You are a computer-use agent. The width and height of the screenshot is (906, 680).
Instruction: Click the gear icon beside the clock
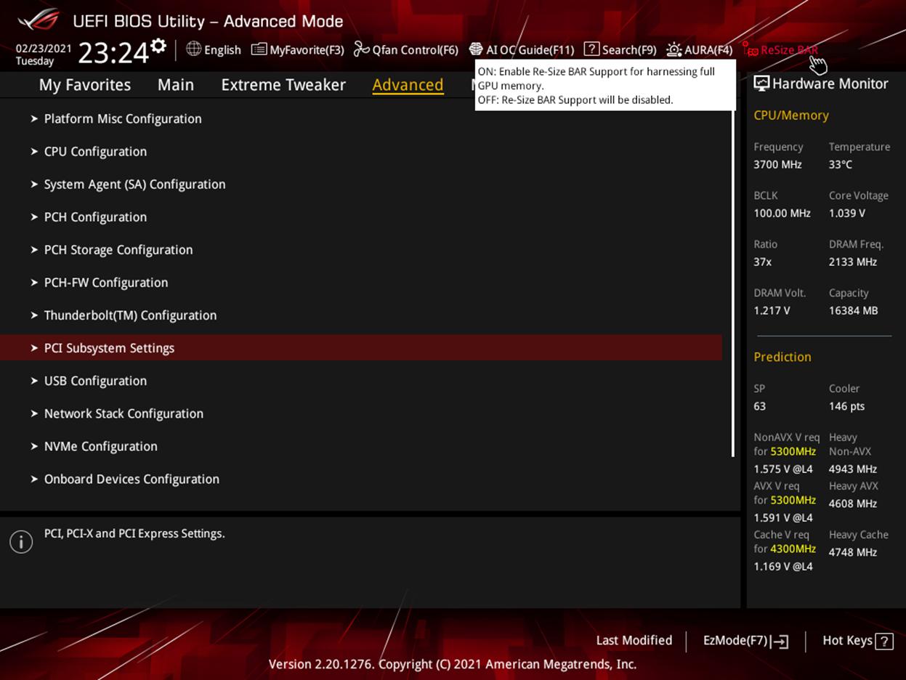point(157,45)
